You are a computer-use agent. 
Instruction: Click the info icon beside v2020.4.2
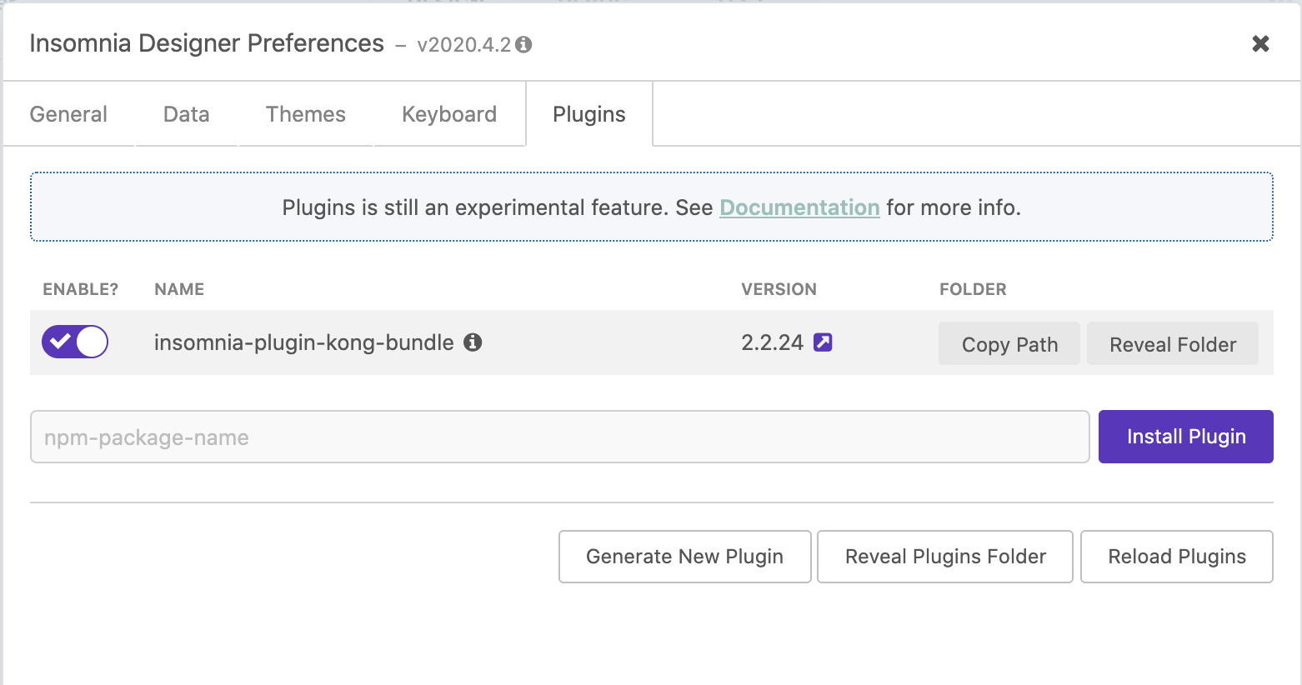523,44
